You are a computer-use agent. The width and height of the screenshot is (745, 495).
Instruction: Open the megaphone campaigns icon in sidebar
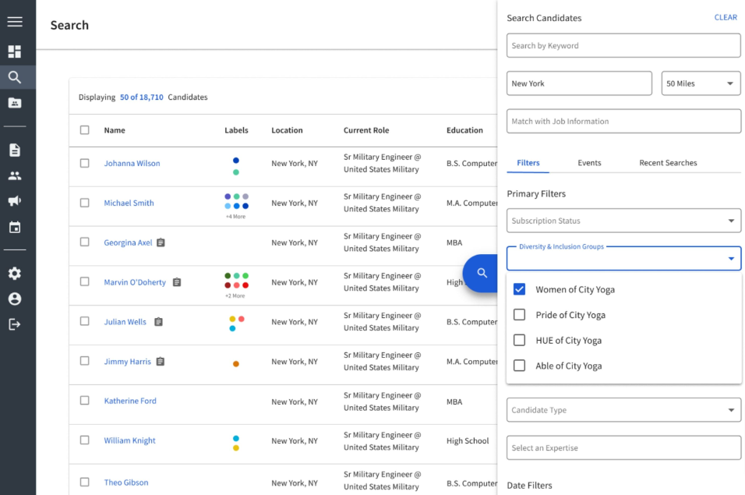(x=15, y=200)
